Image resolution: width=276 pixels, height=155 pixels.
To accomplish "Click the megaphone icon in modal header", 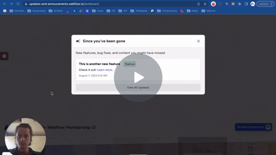I will (78, 41).
